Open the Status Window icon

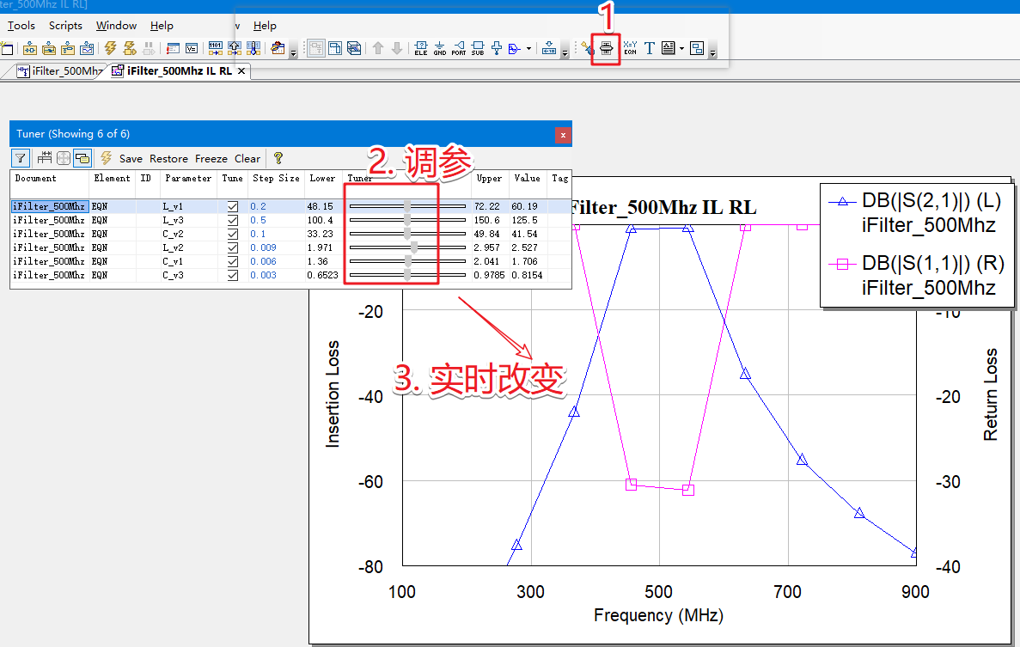(x=173, y=48)
